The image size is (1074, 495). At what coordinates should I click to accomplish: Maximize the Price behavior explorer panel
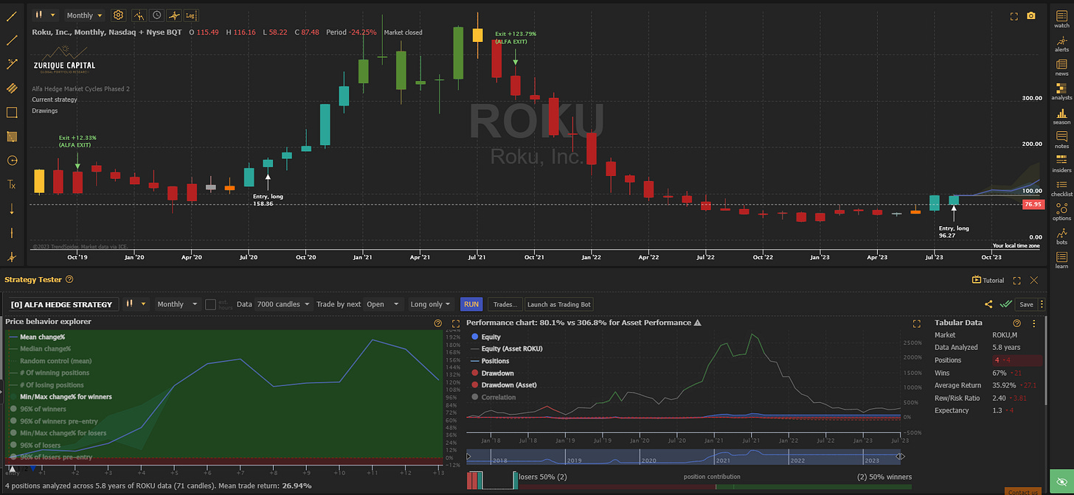click(455, 323)
